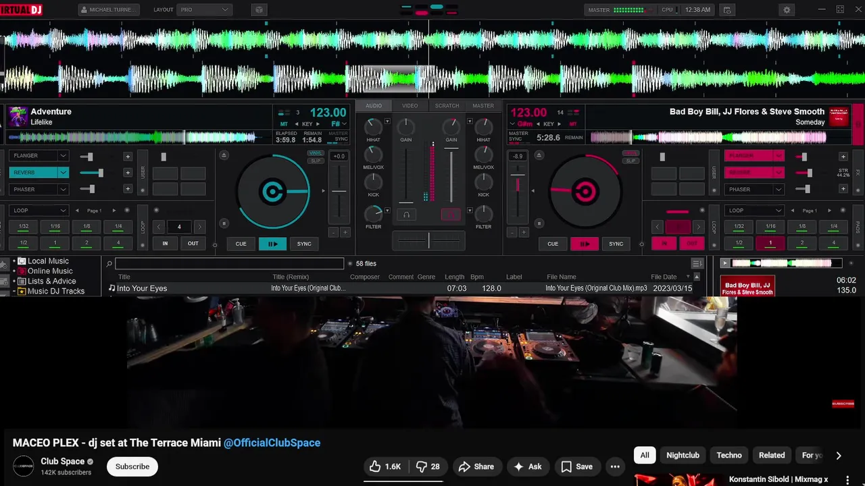Viewport: 865px width, 486px height.
Task: Toggle SLIP mode on left deck
Action: pyautogui.click(x=315, y=161)
